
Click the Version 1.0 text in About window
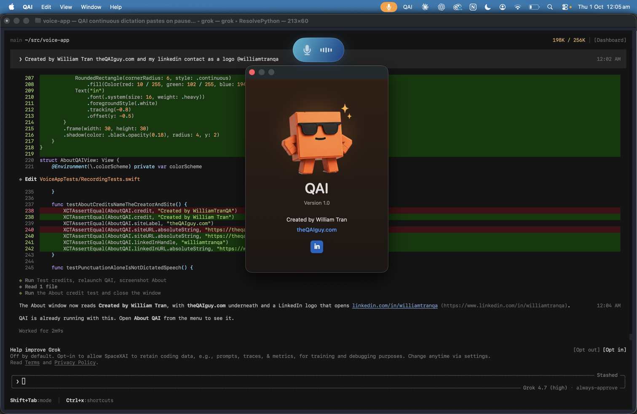coord(317,203)
